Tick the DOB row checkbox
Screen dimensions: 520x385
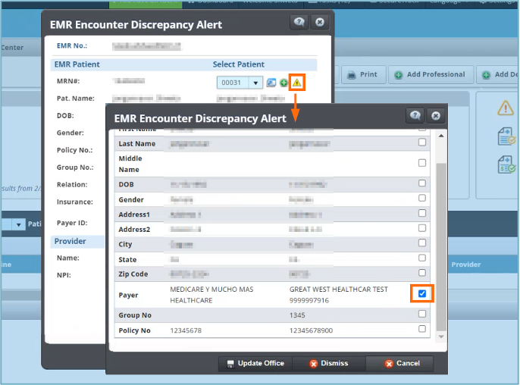click(422, 183)
